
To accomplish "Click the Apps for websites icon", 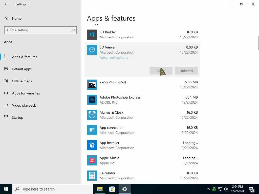I will click(x=6, y=93).
